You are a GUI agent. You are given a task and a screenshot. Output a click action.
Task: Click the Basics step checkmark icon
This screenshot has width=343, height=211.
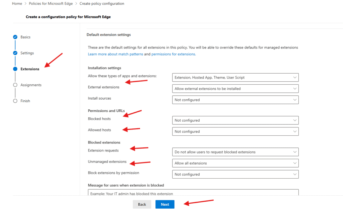(x=15, y=37)
